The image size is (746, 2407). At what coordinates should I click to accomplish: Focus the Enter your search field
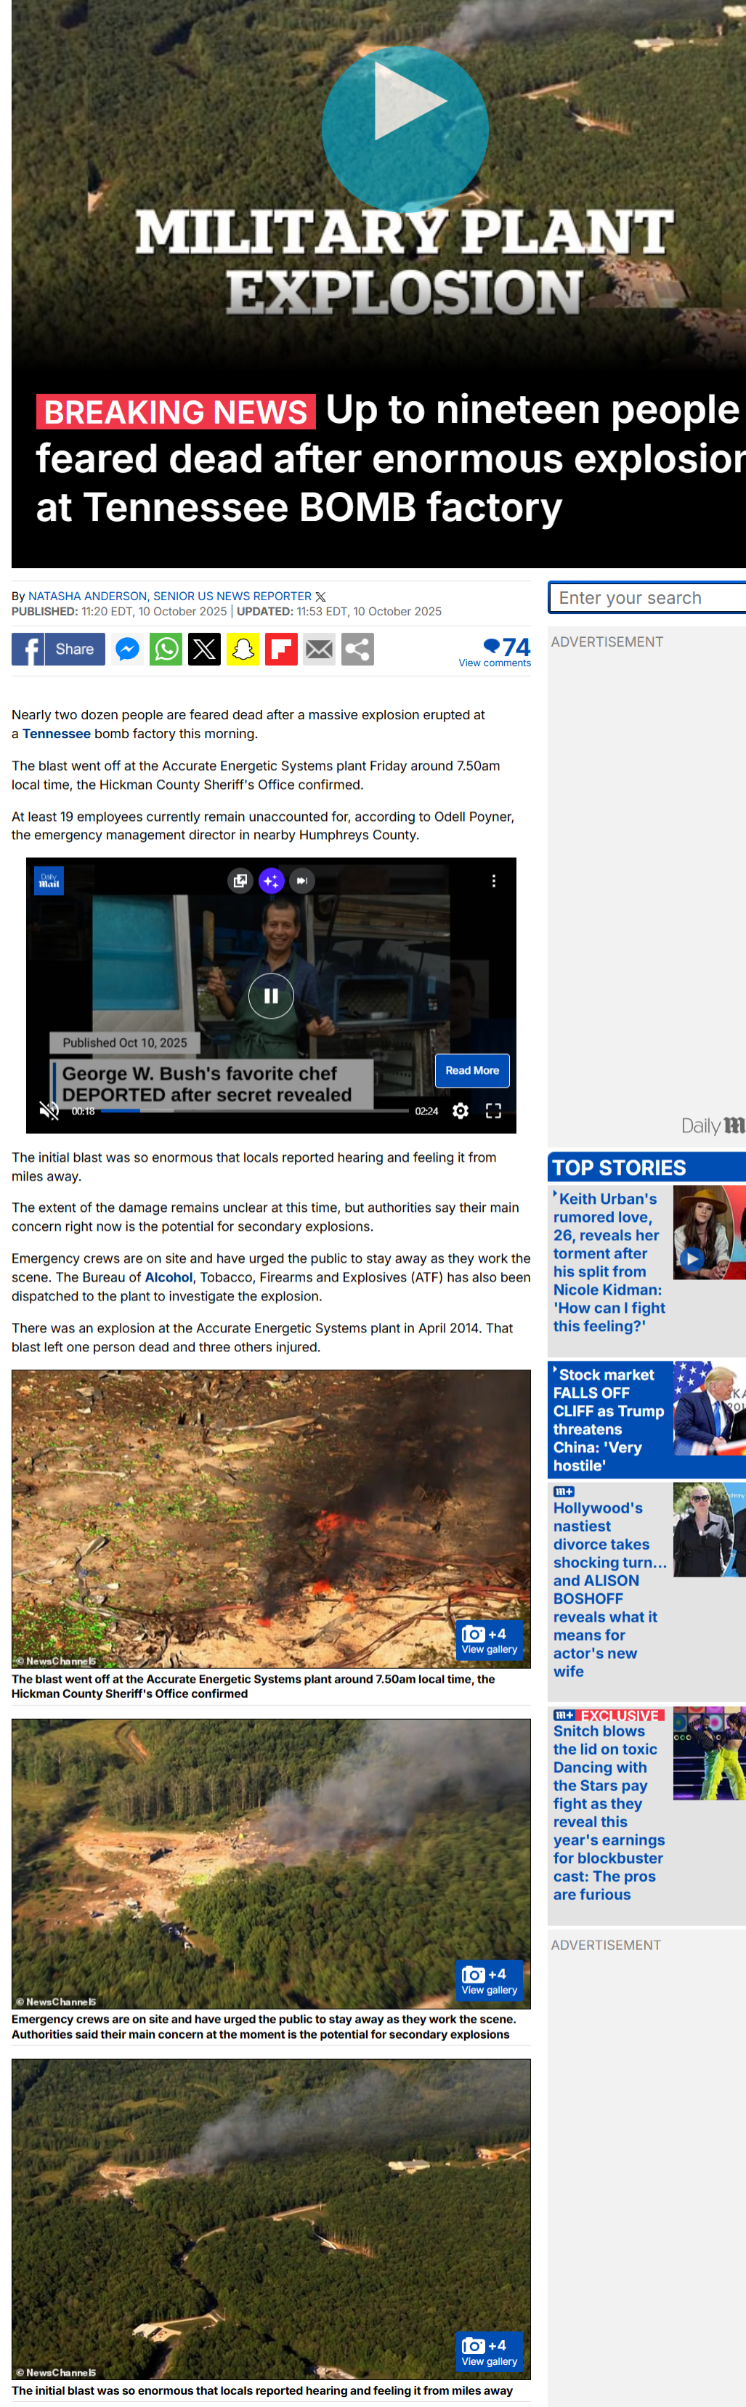pyautogui.click(x=648, y=598)
